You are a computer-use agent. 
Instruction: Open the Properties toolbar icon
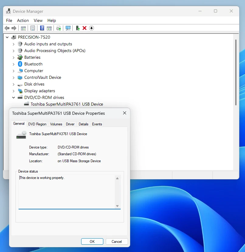tap(33, 28)
